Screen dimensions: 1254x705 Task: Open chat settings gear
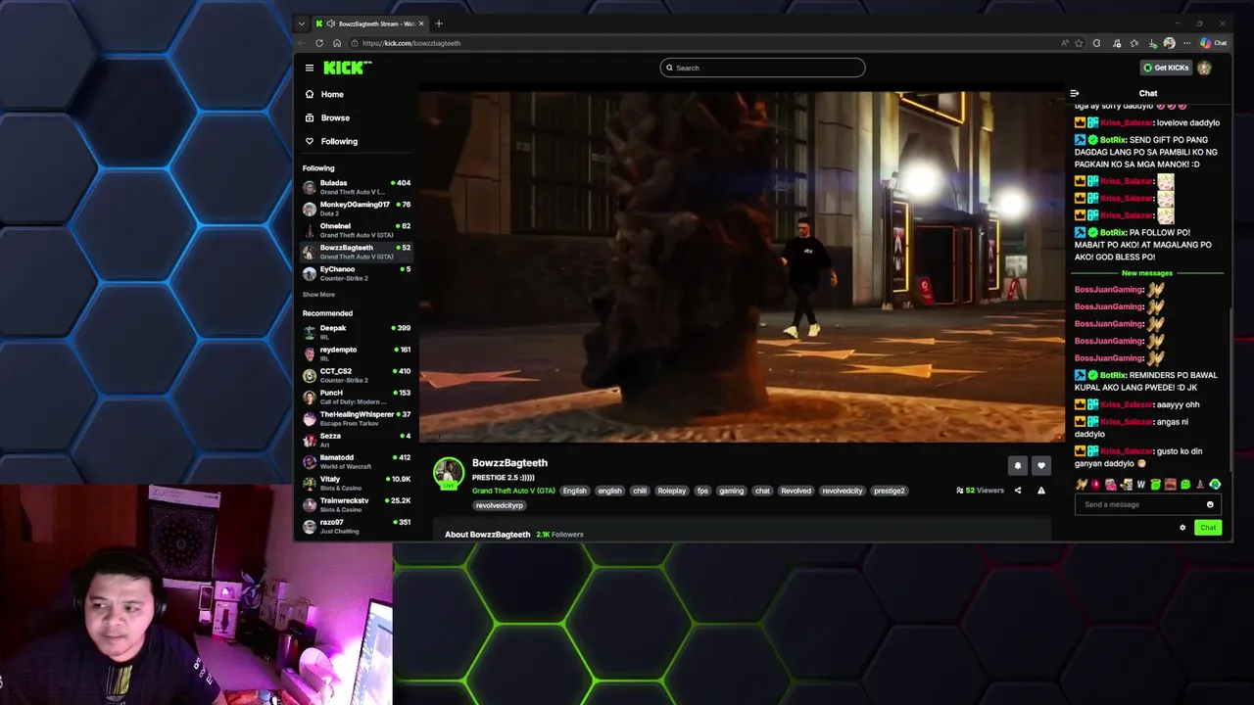click(x=1182, y=528)
